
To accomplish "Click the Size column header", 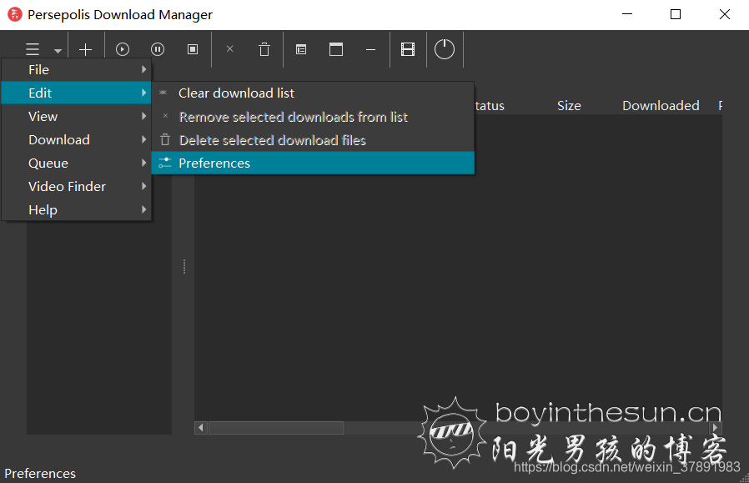I will 569,106.
